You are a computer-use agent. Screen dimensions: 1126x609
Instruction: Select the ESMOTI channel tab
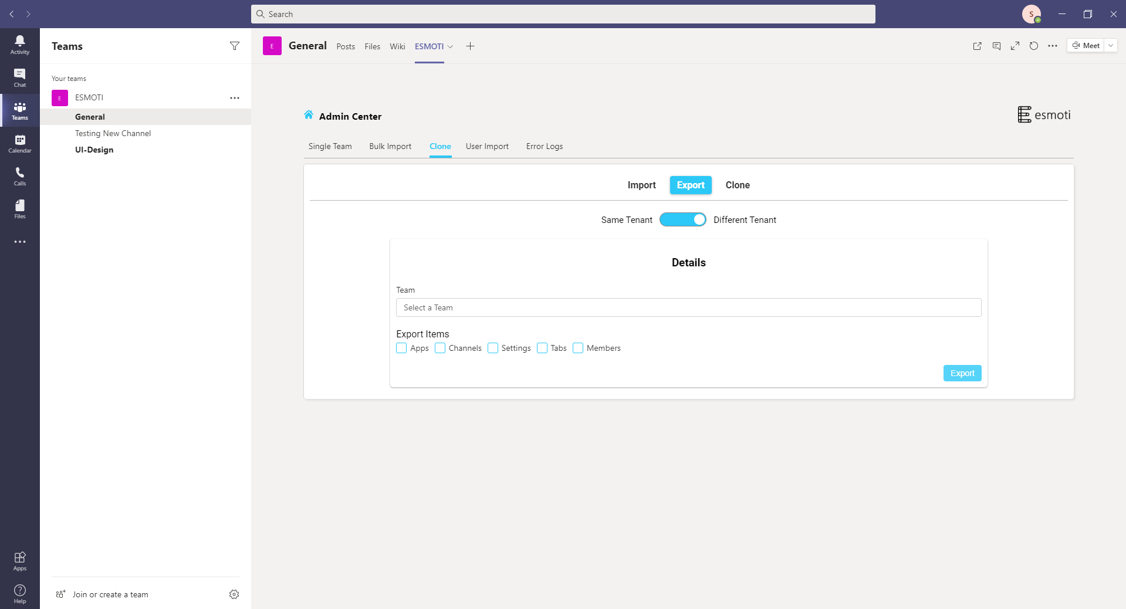pyautogui.click(x=429, y=46)
